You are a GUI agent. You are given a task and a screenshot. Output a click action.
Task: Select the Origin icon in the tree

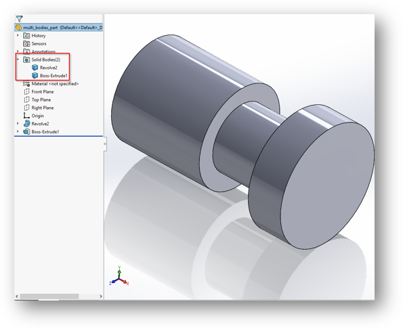pyautogui.click(x=26, y=116)
